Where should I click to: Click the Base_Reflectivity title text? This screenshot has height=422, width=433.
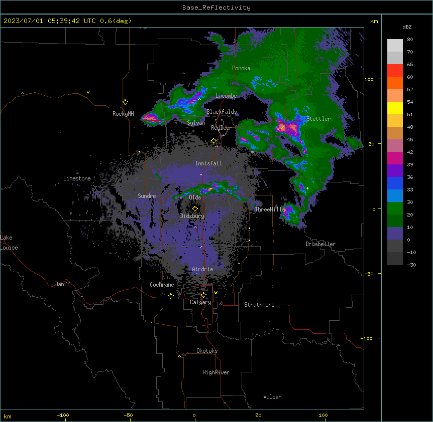click(216, 8)
